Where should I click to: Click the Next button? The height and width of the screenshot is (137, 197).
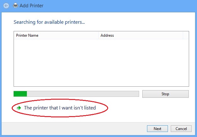pos(157,128)
